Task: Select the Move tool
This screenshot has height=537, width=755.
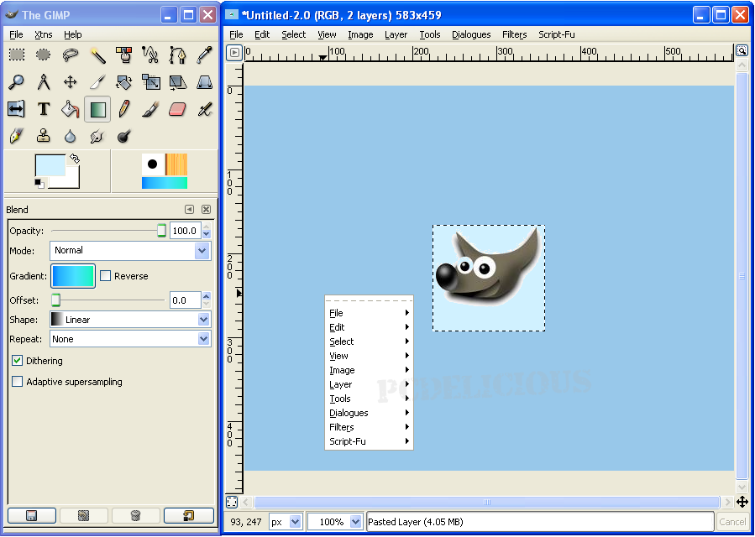Action: 71,81
